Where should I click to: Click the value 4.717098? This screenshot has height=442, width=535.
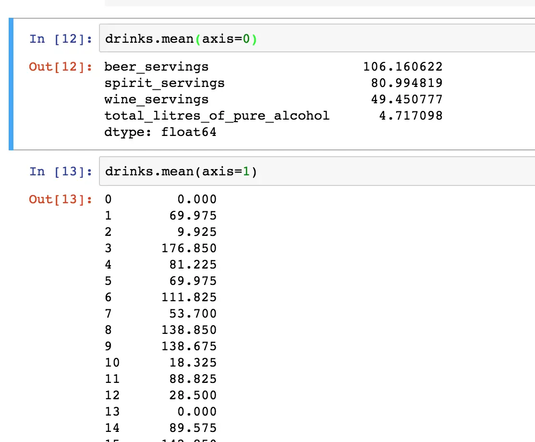click(x=411, y=116)
